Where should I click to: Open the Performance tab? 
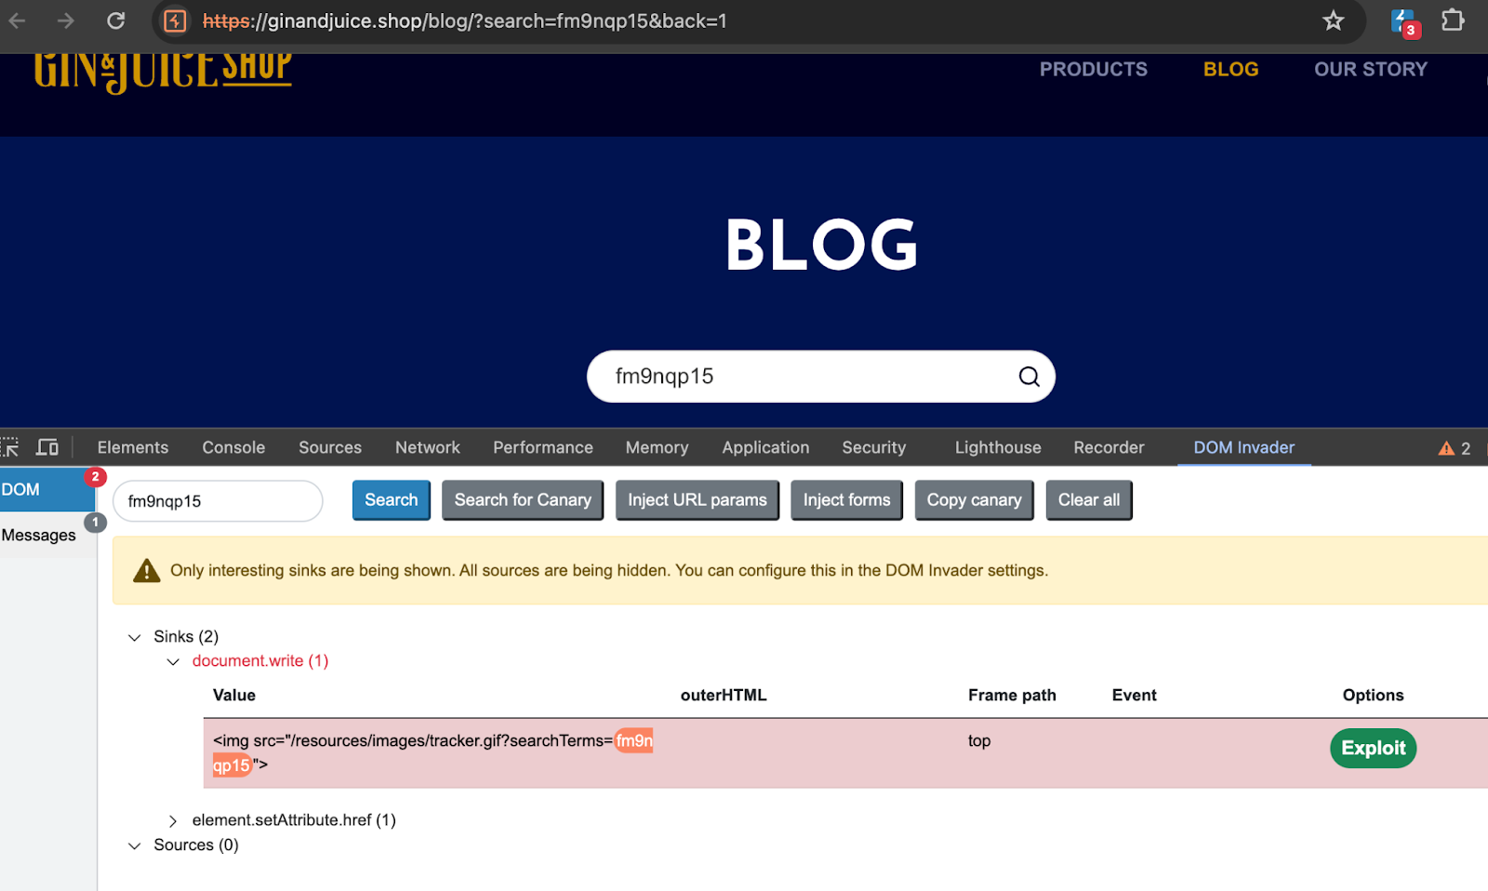click(543, 447)
